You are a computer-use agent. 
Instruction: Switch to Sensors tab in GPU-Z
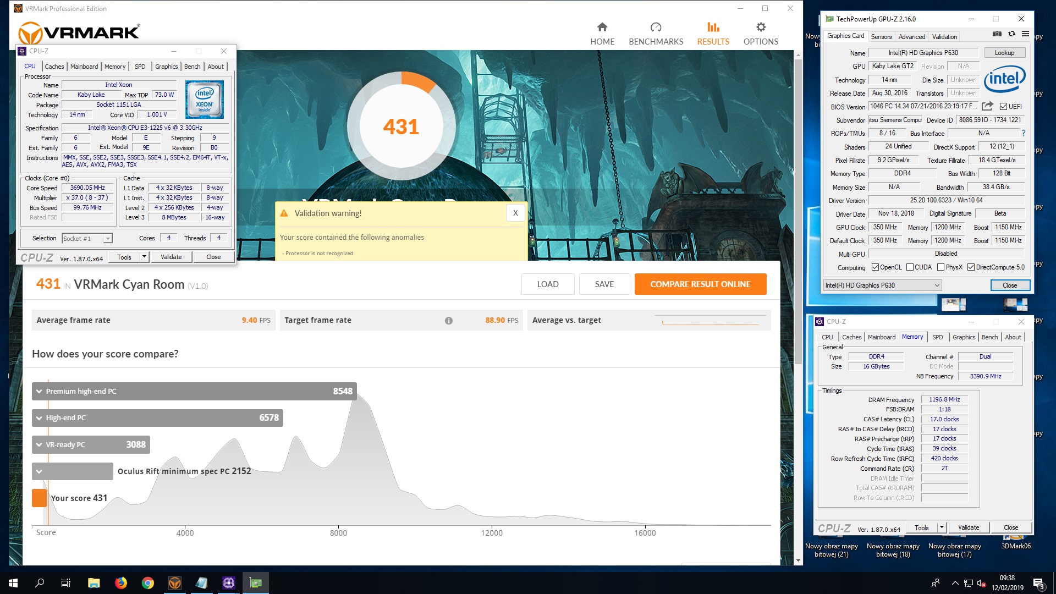(881, 37)
